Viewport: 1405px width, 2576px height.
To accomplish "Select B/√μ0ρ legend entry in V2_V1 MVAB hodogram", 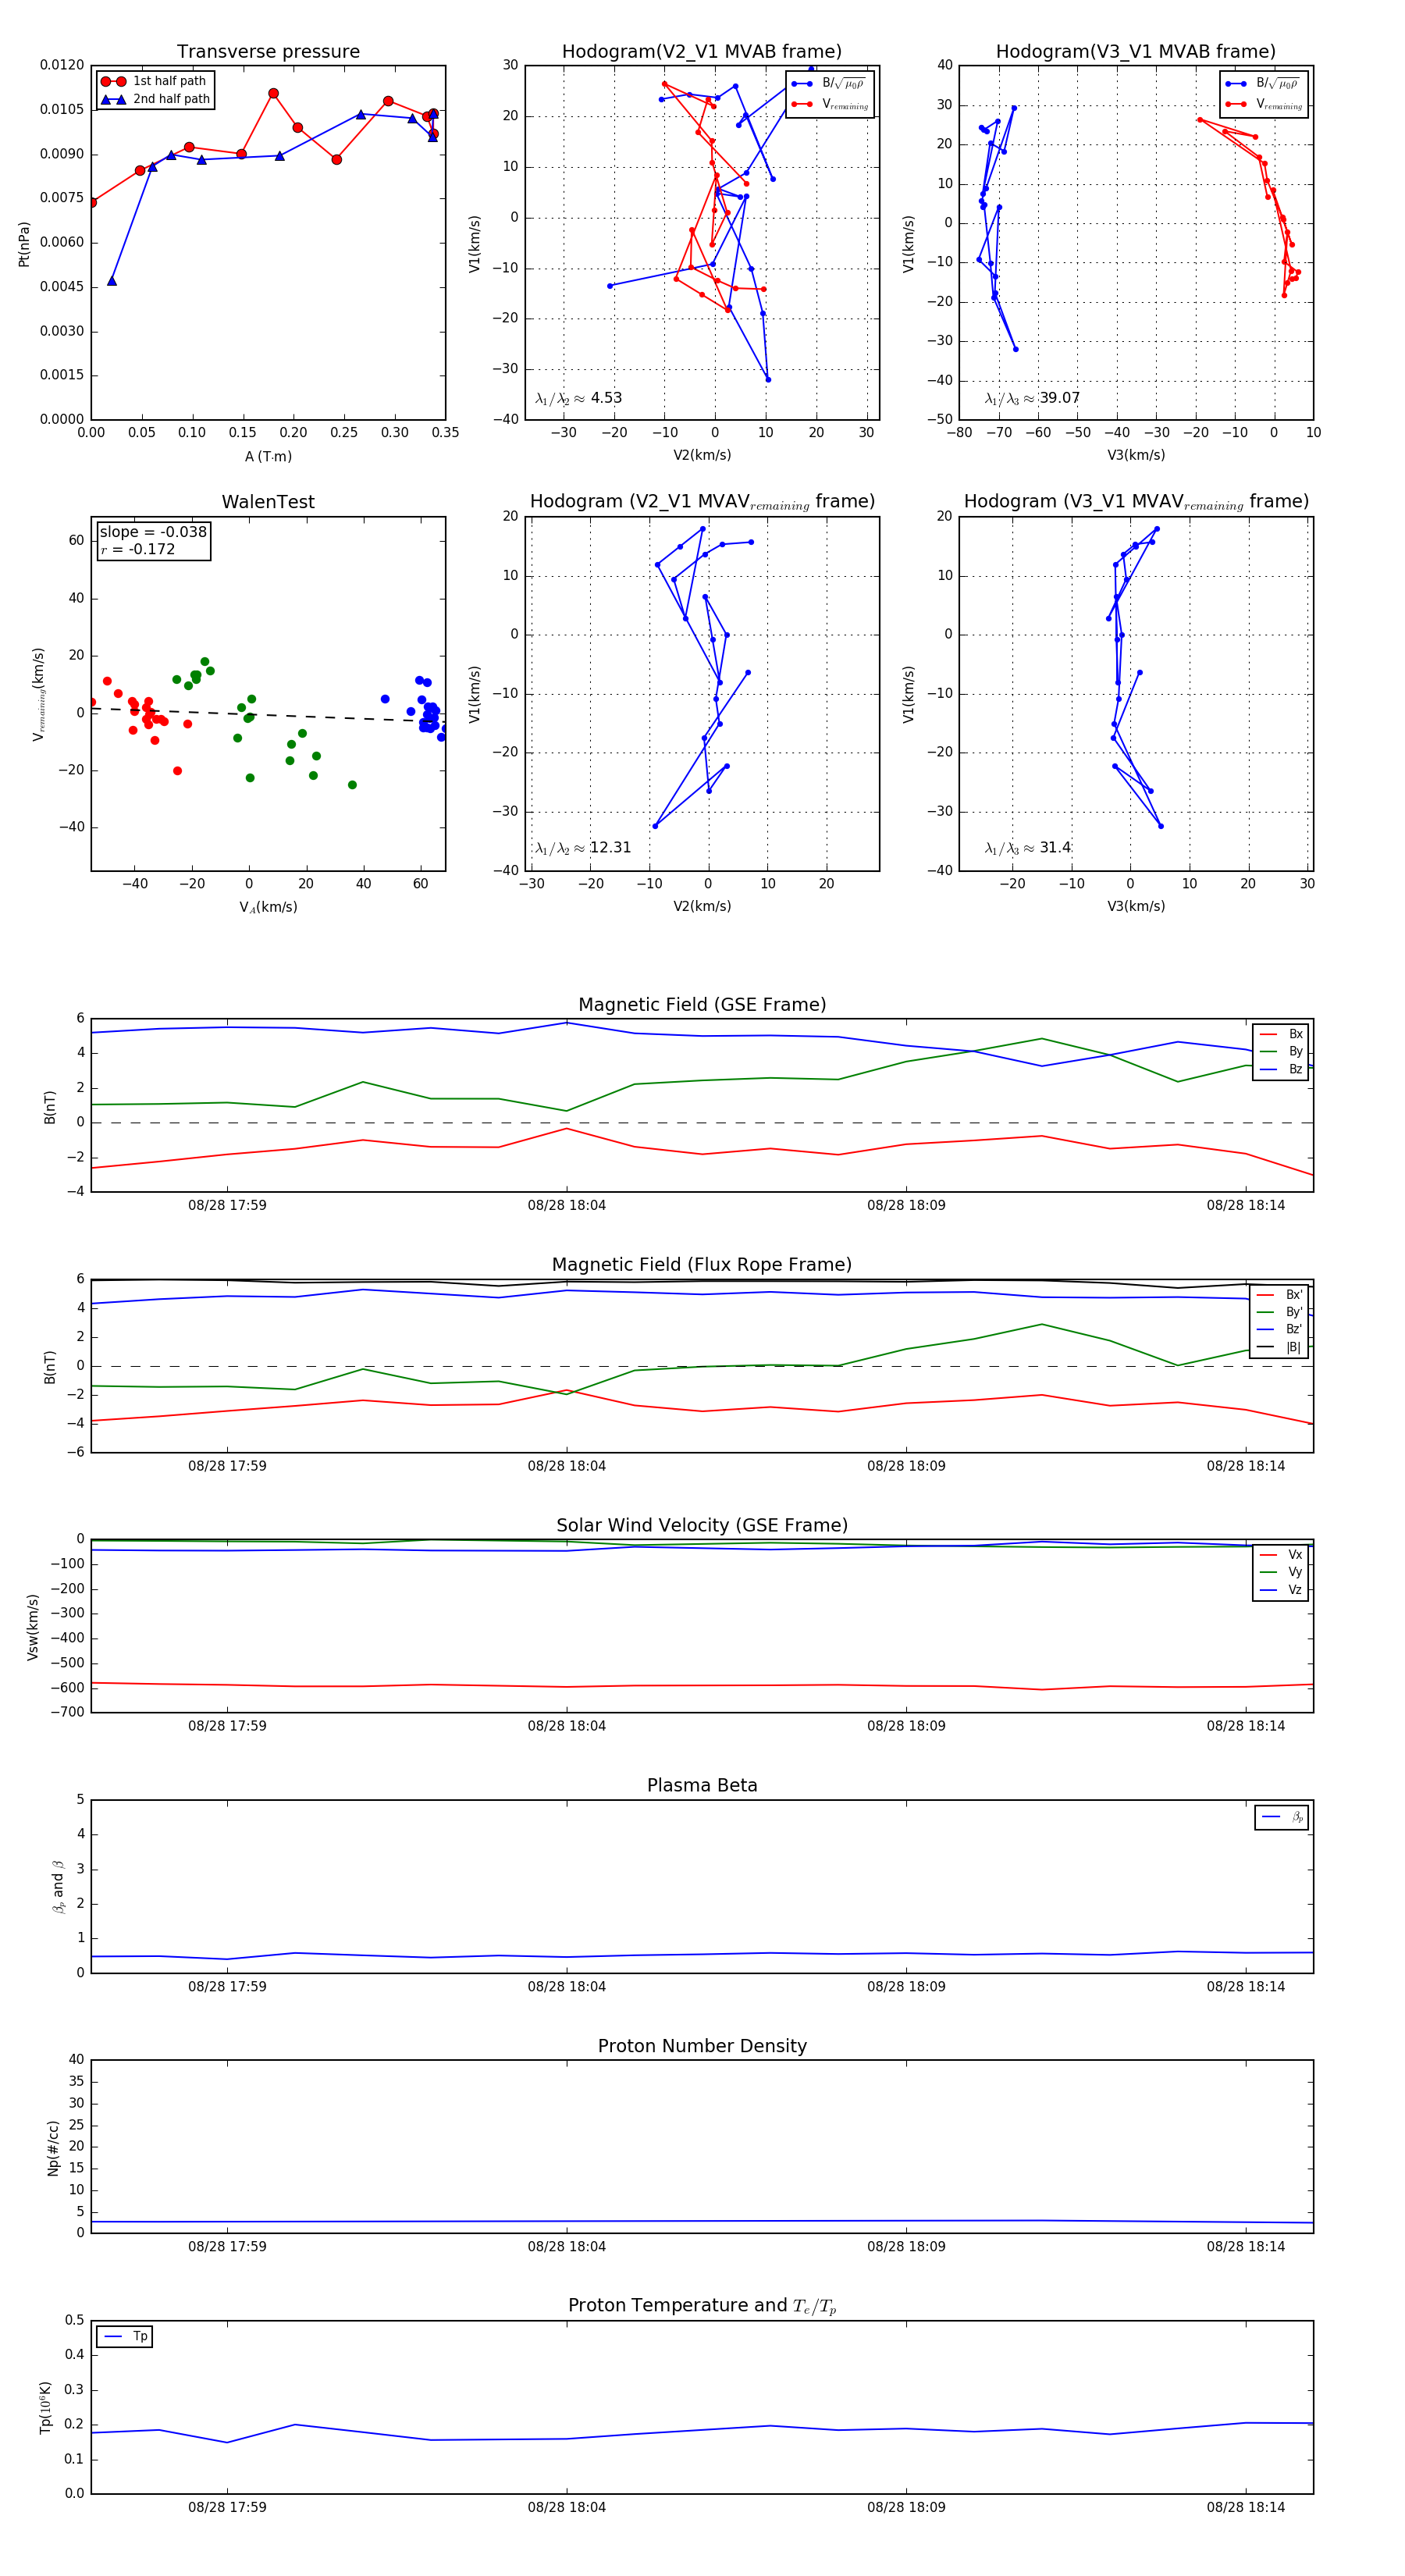I will pyautogui.click(x=830, y=83).
